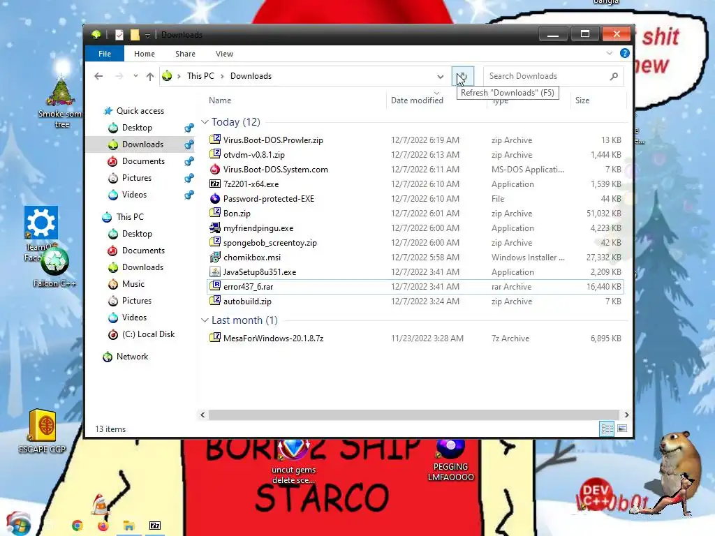
Task: Click the New folder quick access icon
Action: coord(135,35)
